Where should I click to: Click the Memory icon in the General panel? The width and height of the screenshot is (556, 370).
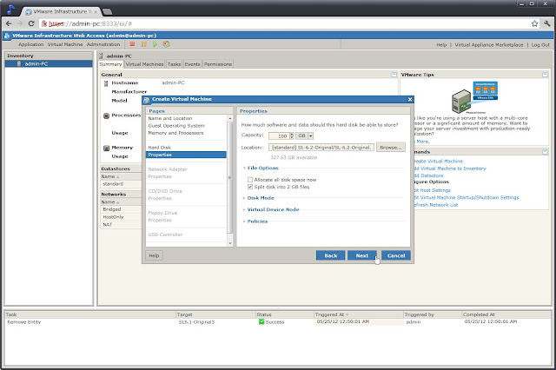[106, 149]
